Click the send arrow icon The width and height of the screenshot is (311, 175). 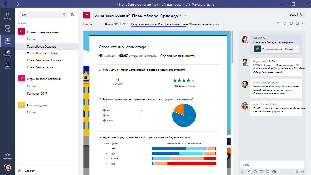tap(303, 172)
